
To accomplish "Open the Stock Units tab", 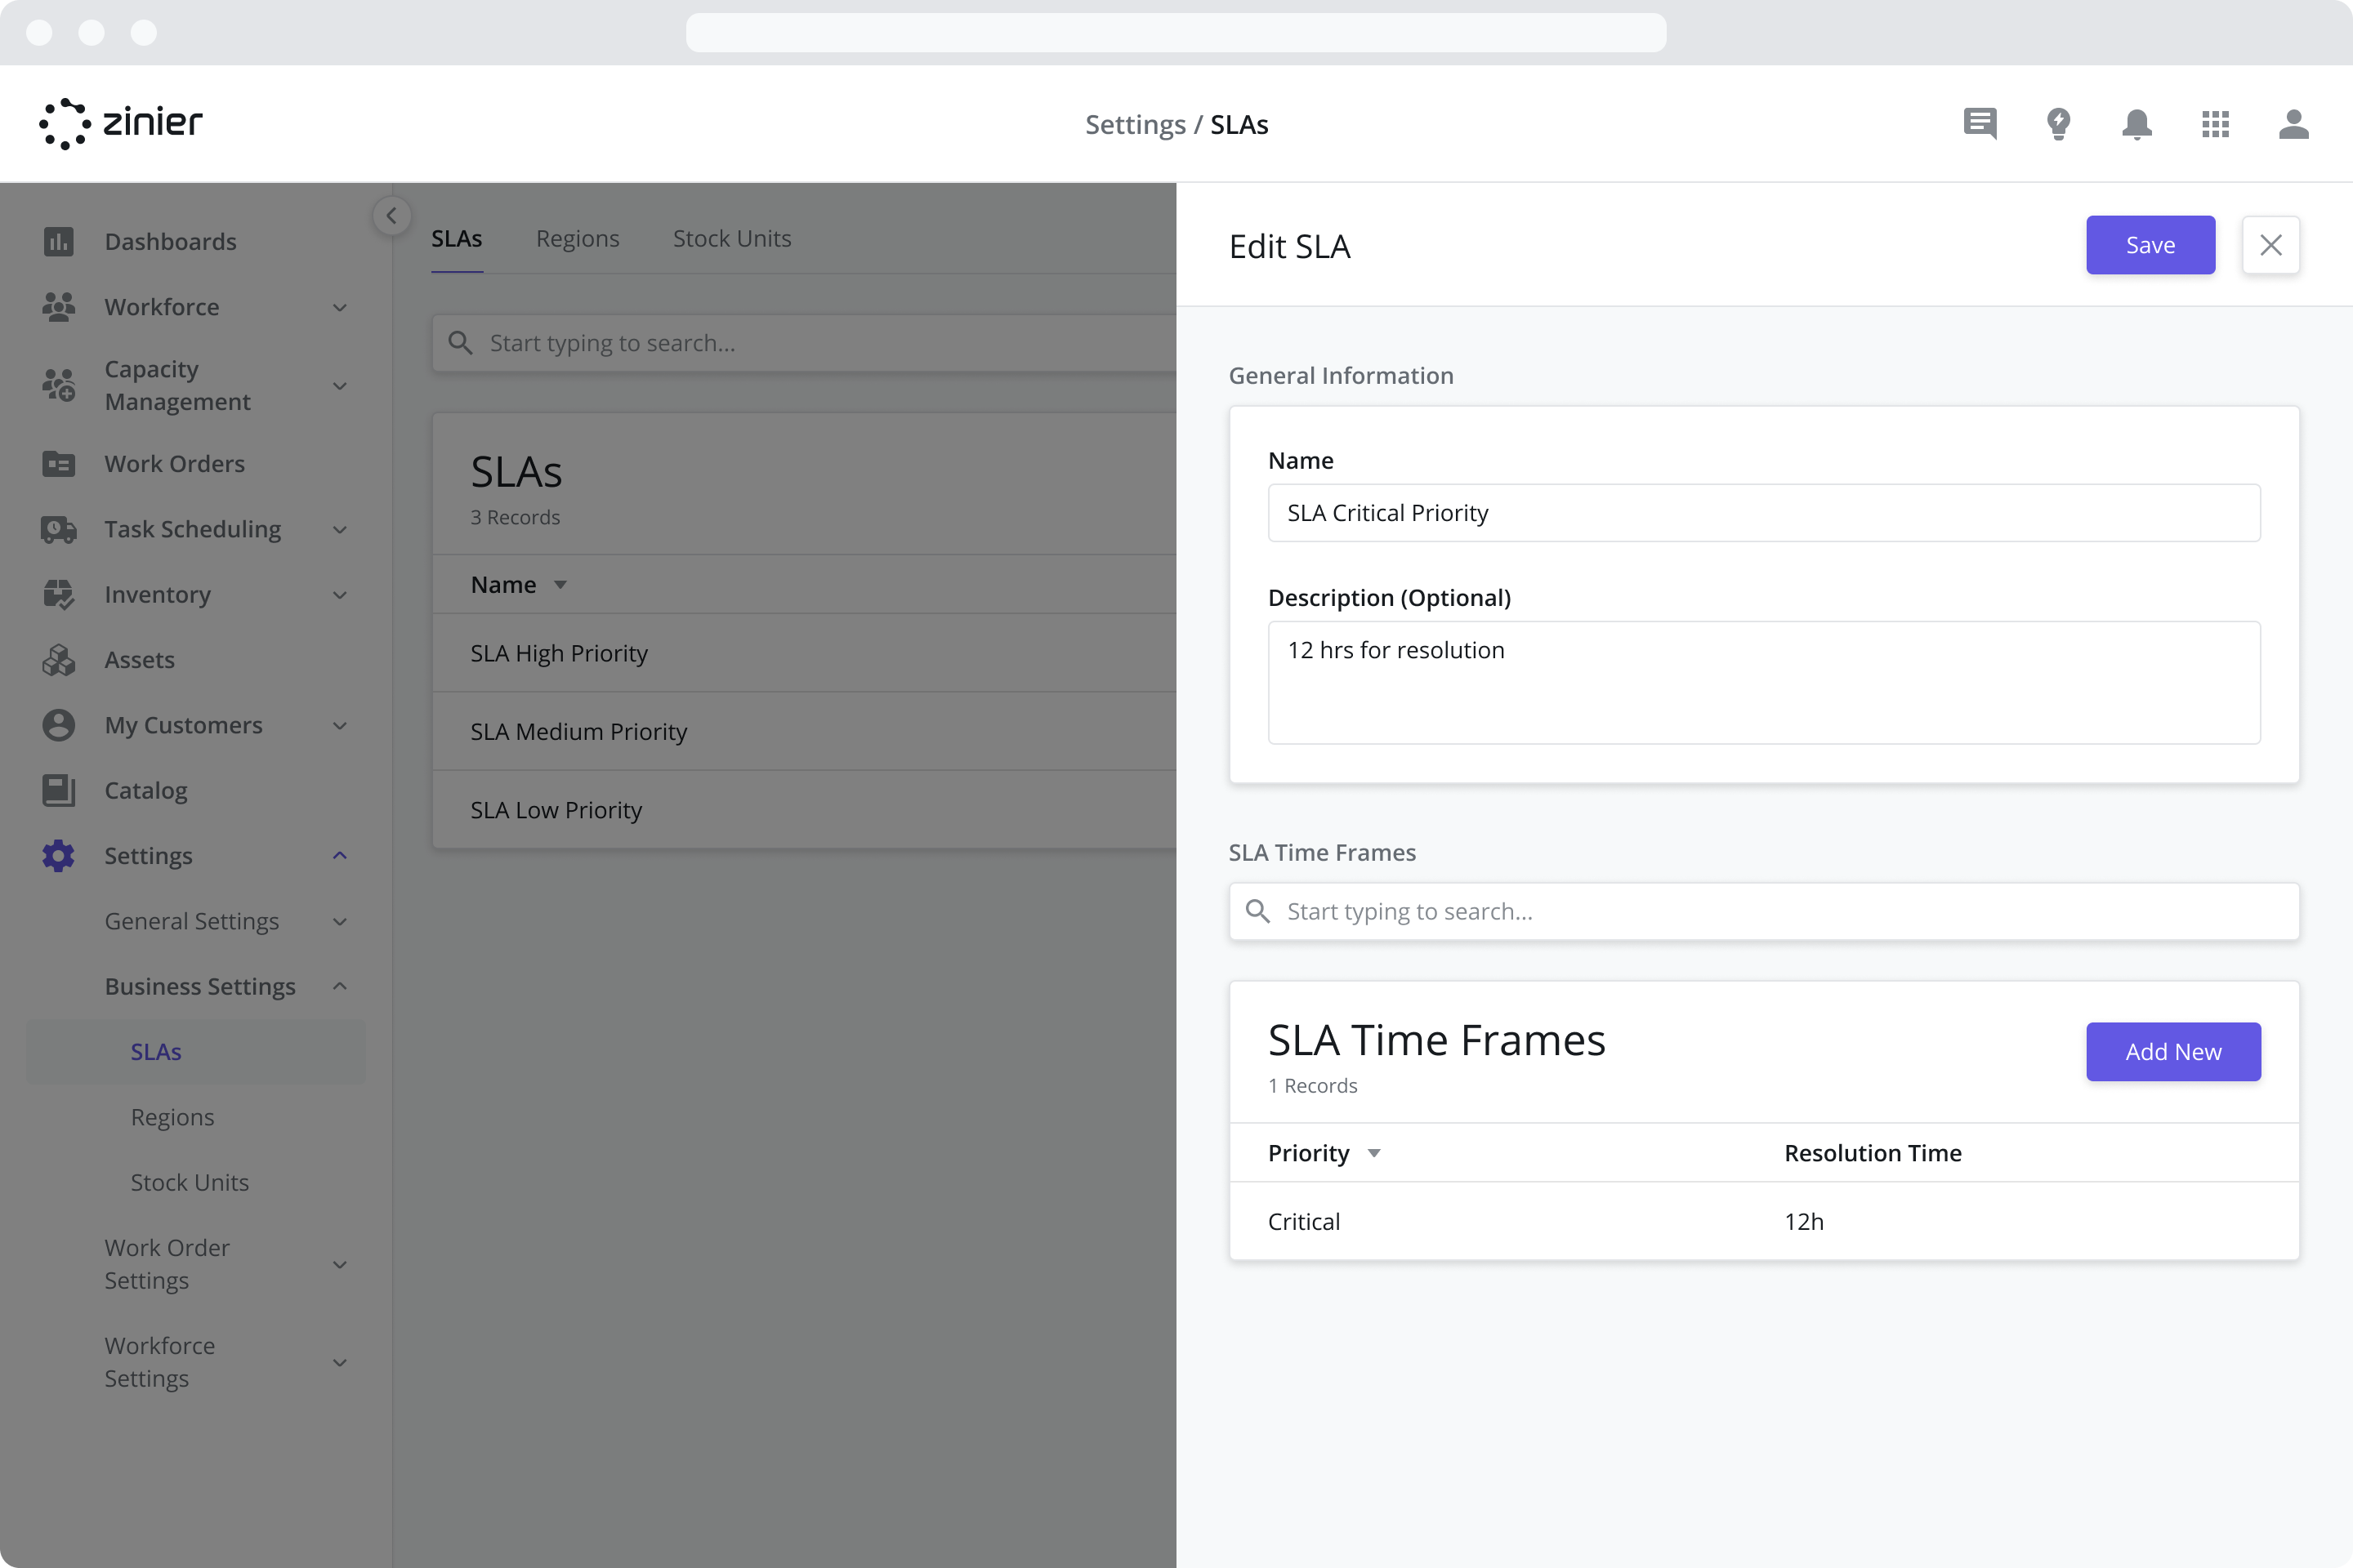I will pyautogui.click(x=731, y=238).
